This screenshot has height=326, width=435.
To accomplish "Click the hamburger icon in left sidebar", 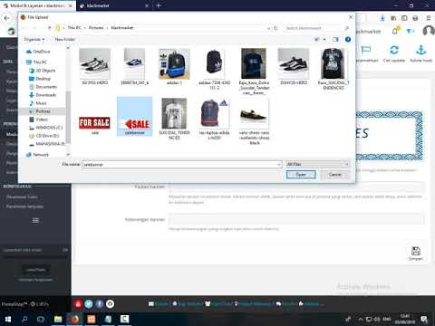I will (35, 220).
